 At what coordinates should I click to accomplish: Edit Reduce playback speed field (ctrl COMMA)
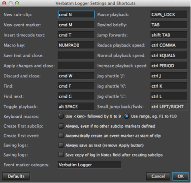coord(169,45)
